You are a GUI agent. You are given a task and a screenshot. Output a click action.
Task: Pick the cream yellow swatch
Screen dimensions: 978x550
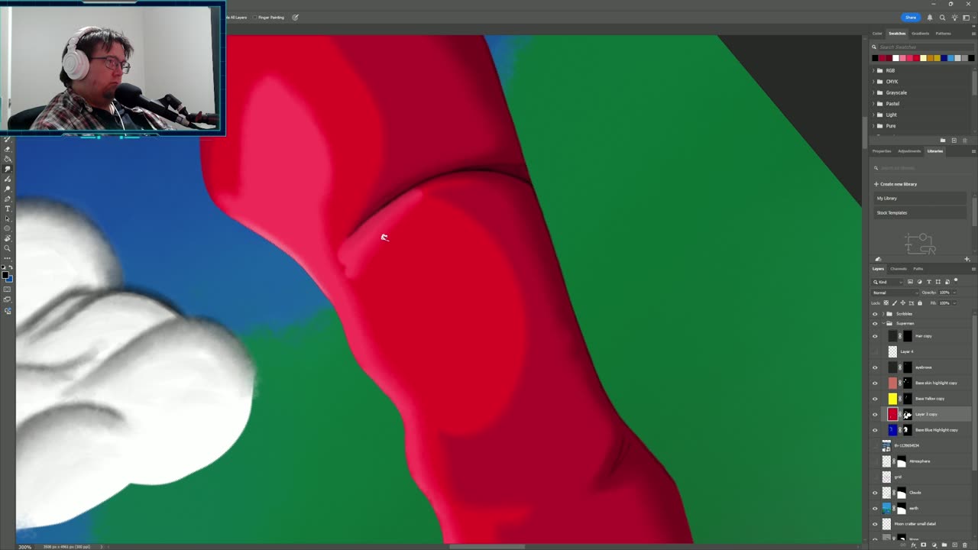923,58
